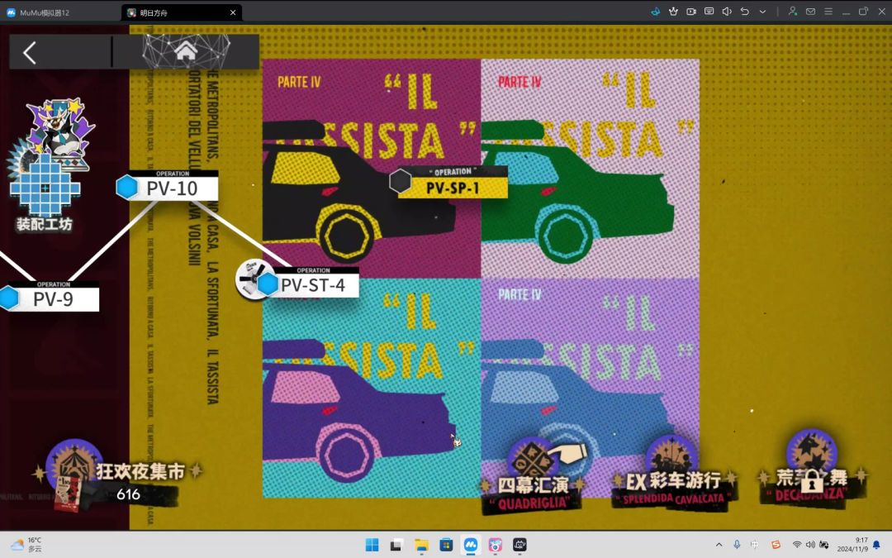Open the mail messages icon
This screenshot has height=558, width=892.
(x=811, y=12)
